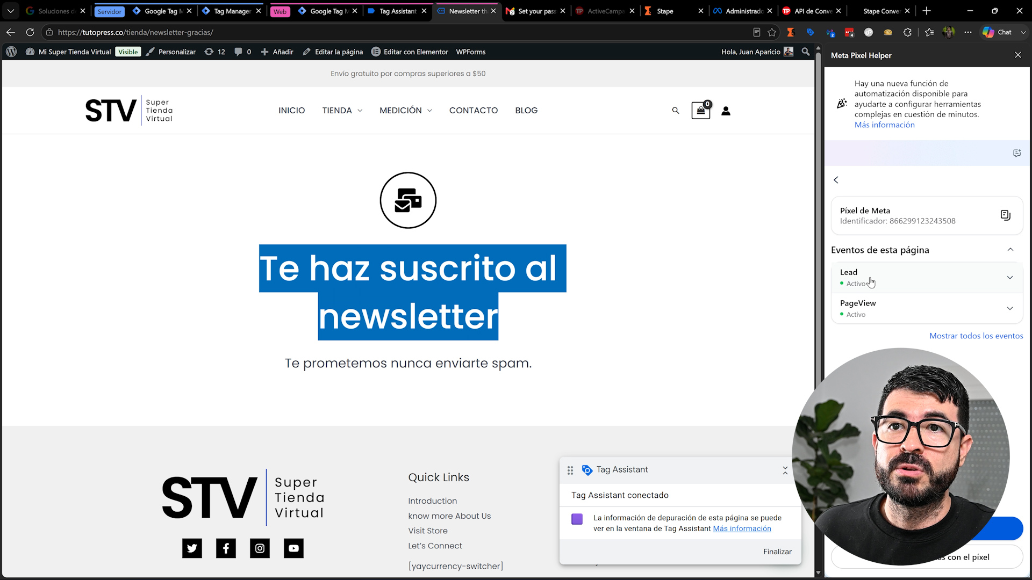Screen dimensions: 1032x580
Task: Open the Copilot Chat dropdown arrow
Action: (1023, 32)
